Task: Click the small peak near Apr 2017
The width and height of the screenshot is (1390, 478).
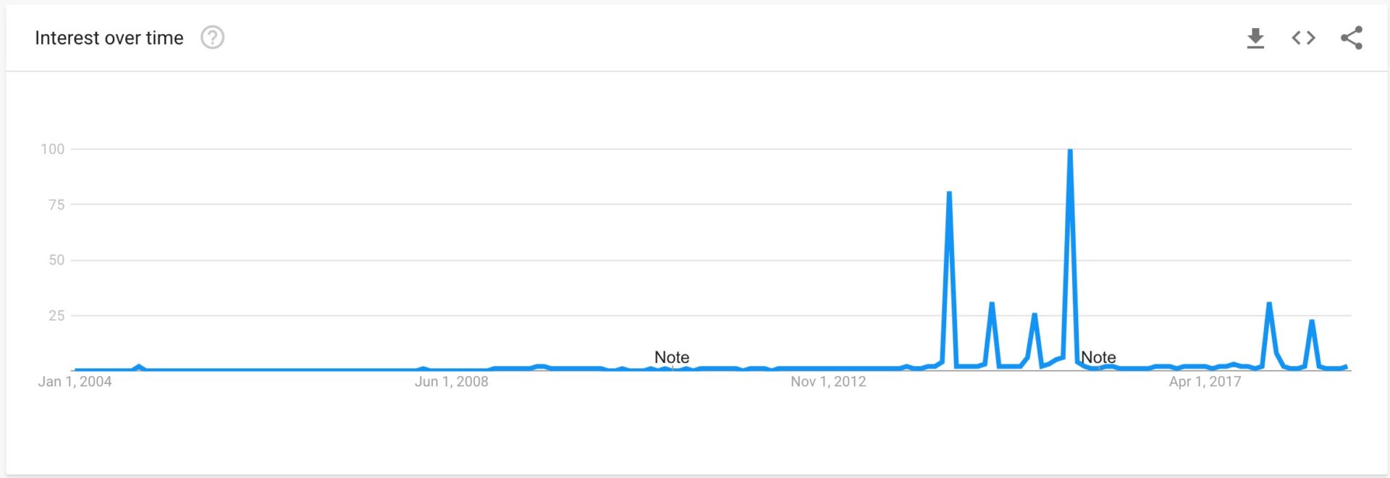Action: coord(1268,304)
